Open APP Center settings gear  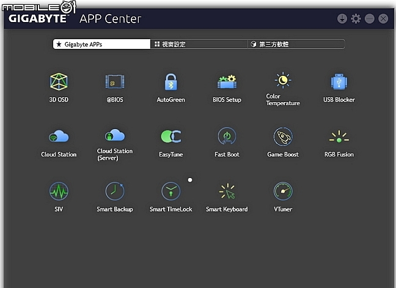point(356,19)
